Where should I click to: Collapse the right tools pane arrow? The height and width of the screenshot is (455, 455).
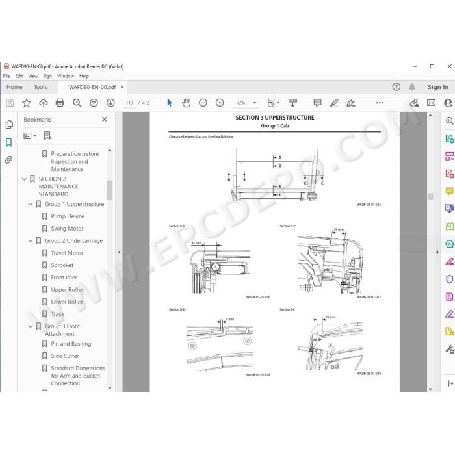[437, 252]
